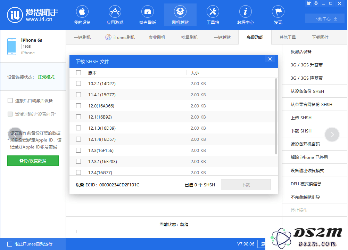
Task: Click the 正常模式 connection status
Action: pos(46,77)
